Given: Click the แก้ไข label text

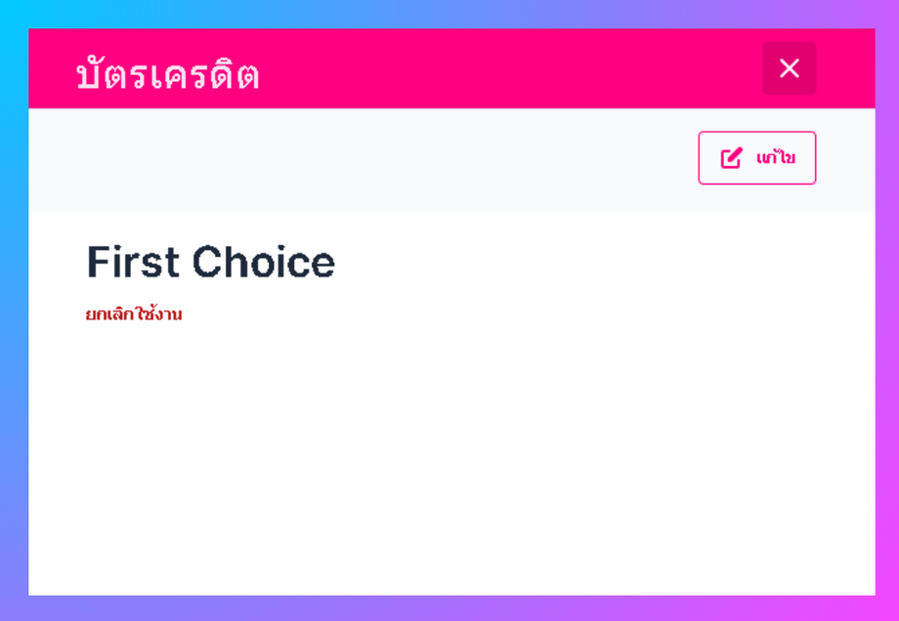Looking at the screenshot, I should pos(776,158).
